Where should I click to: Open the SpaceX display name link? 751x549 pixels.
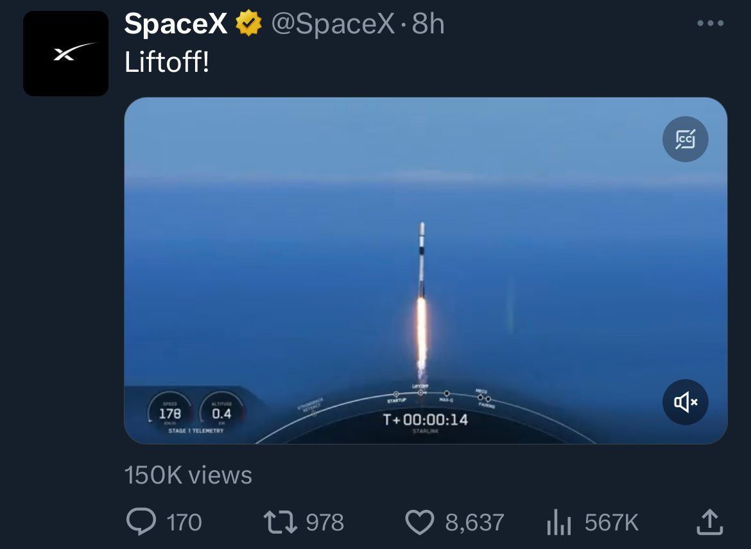pos(175,24)
